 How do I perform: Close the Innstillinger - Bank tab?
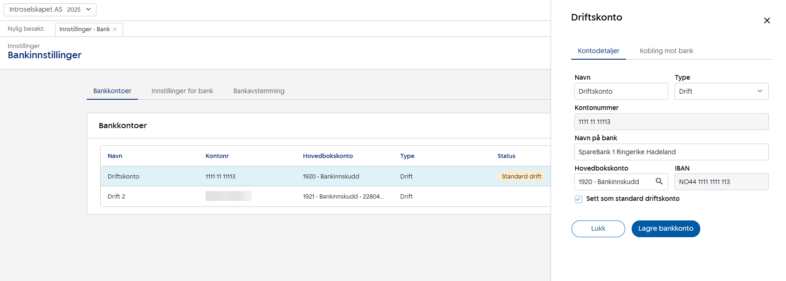point(115,29)
